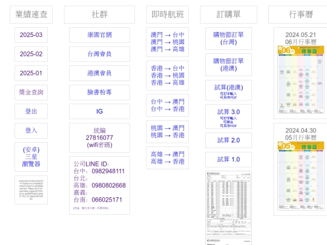Open 試算(港澳) calculator
Image resolution: width=327 pixels, height=245 pixels.
[228, 90]
